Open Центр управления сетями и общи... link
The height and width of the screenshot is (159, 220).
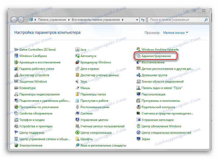(45, 139)
